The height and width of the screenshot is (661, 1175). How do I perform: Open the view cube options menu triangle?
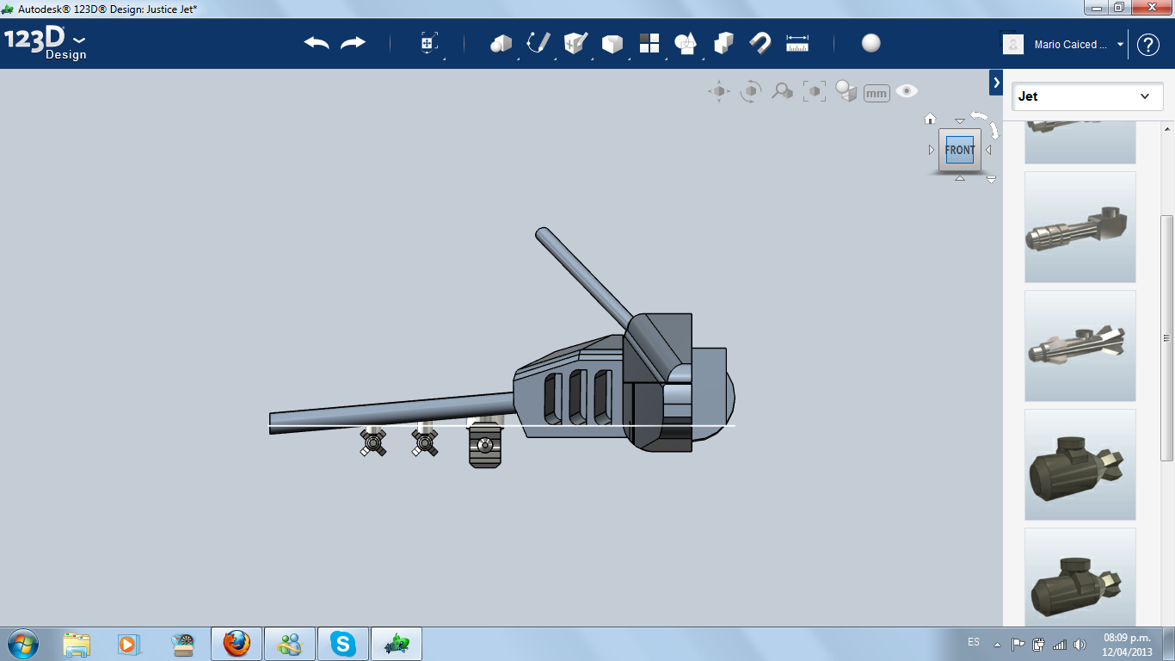[x=991, y=180]
